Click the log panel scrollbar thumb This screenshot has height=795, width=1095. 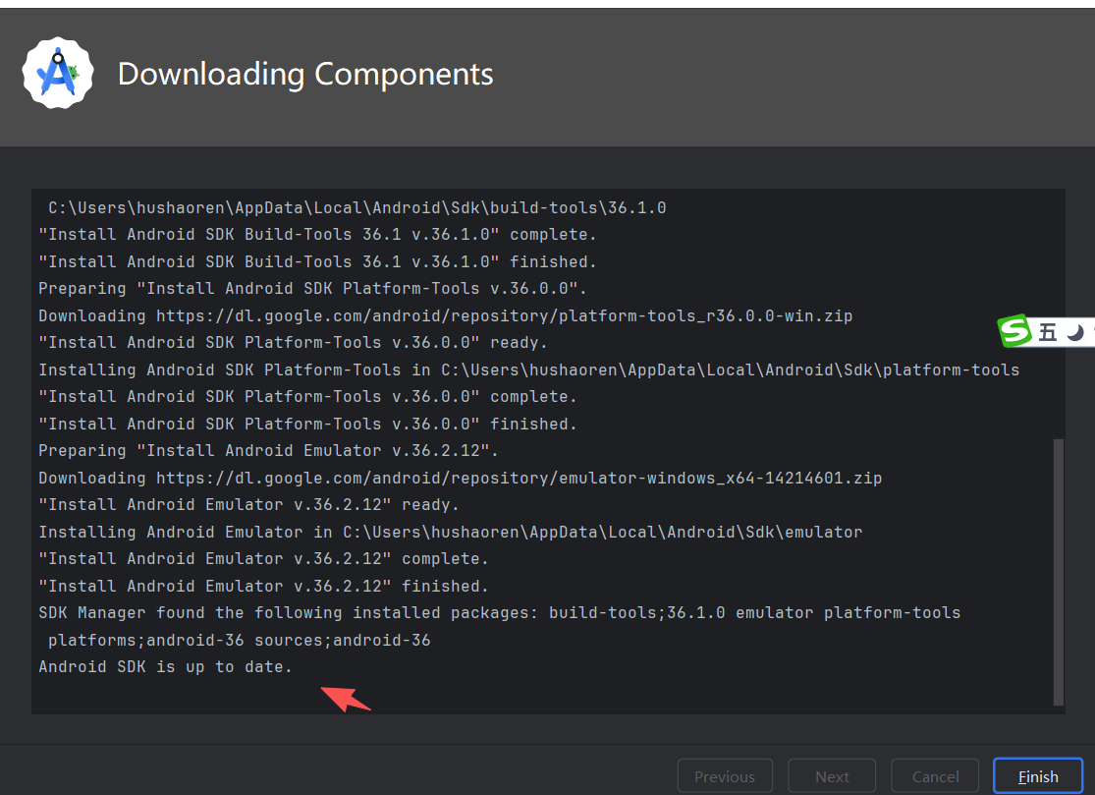tap(1058, 570)
